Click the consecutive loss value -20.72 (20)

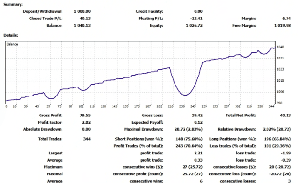pyautogui.click(x=280, y=174)
